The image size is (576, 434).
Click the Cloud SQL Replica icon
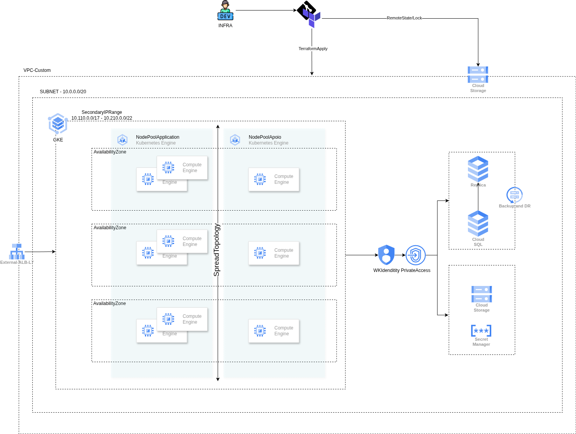478,169
